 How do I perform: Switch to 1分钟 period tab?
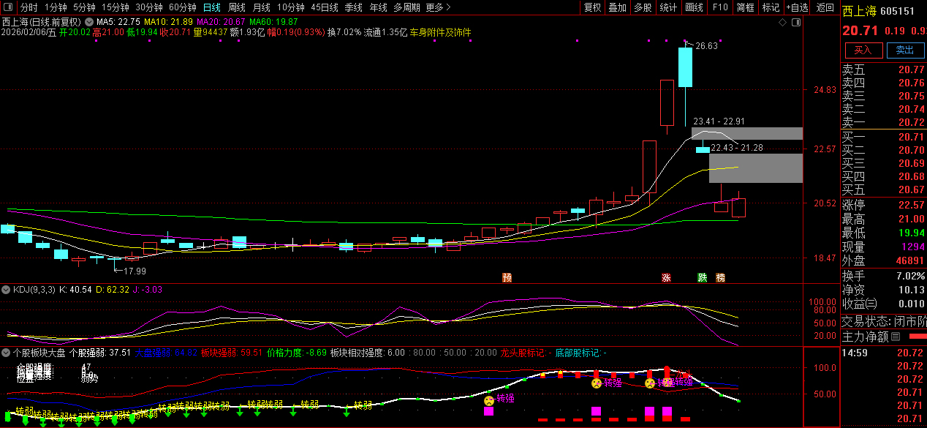click(x=56, y=7)
